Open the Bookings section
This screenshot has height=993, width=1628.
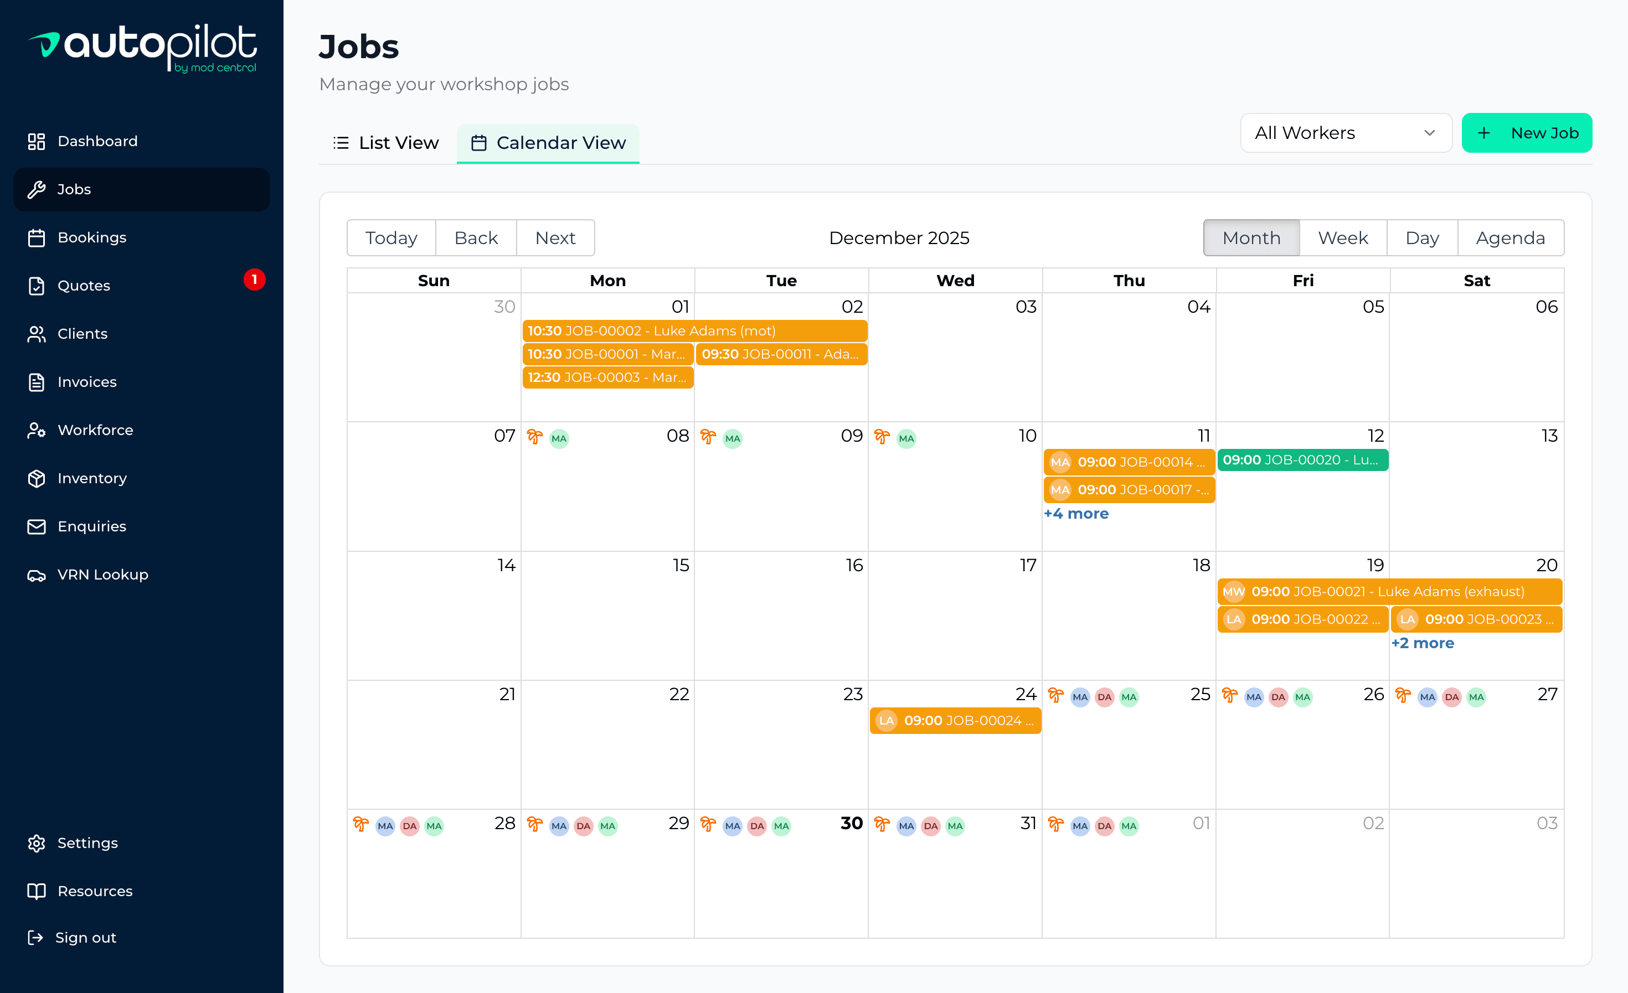point(92,237)
